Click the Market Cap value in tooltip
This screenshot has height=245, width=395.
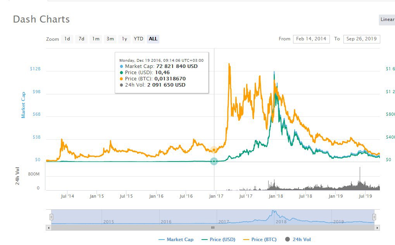click(x=177, y=66)
